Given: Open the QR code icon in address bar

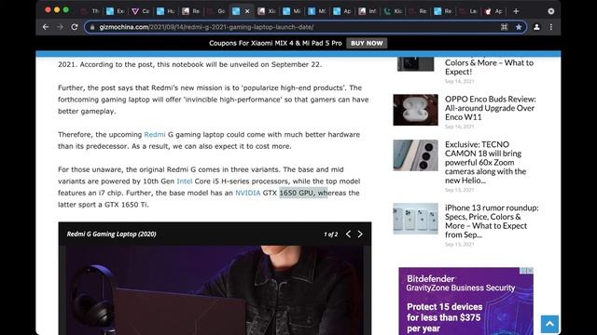Looking at the screenshot, I should pos(504,27).
